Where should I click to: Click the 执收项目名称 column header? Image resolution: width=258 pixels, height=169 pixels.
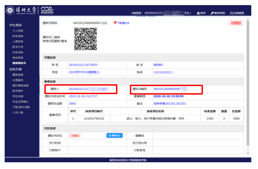coord(155,111)
